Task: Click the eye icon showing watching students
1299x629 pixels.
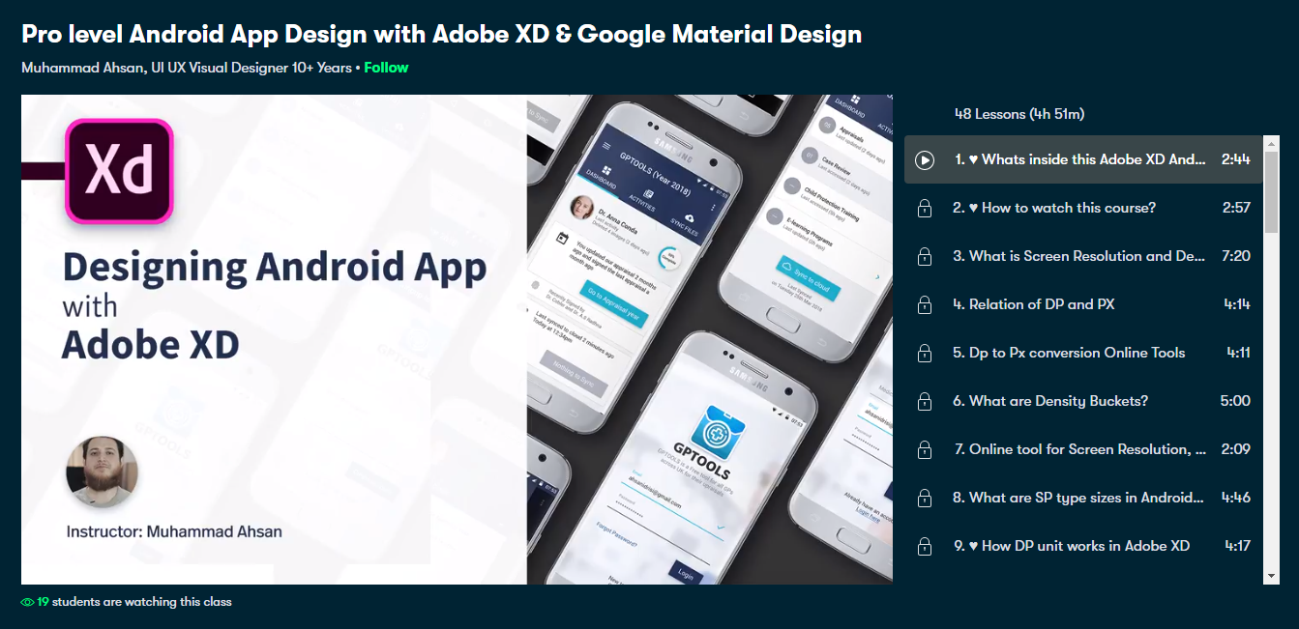Action: click(x=28, y=600)
